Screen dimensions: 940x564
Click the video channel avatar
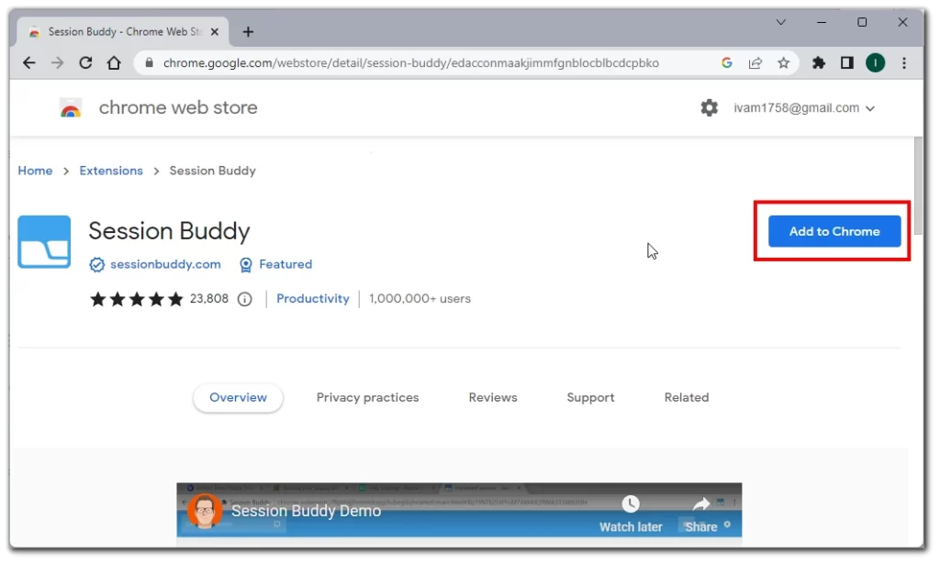pos(205,512)
